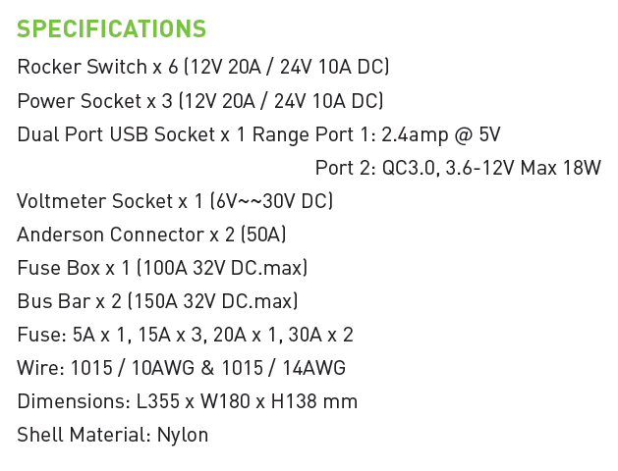Click the Anderson Connector x 2 text
This screenshot has width=618, height=471.
pos(151,235)
